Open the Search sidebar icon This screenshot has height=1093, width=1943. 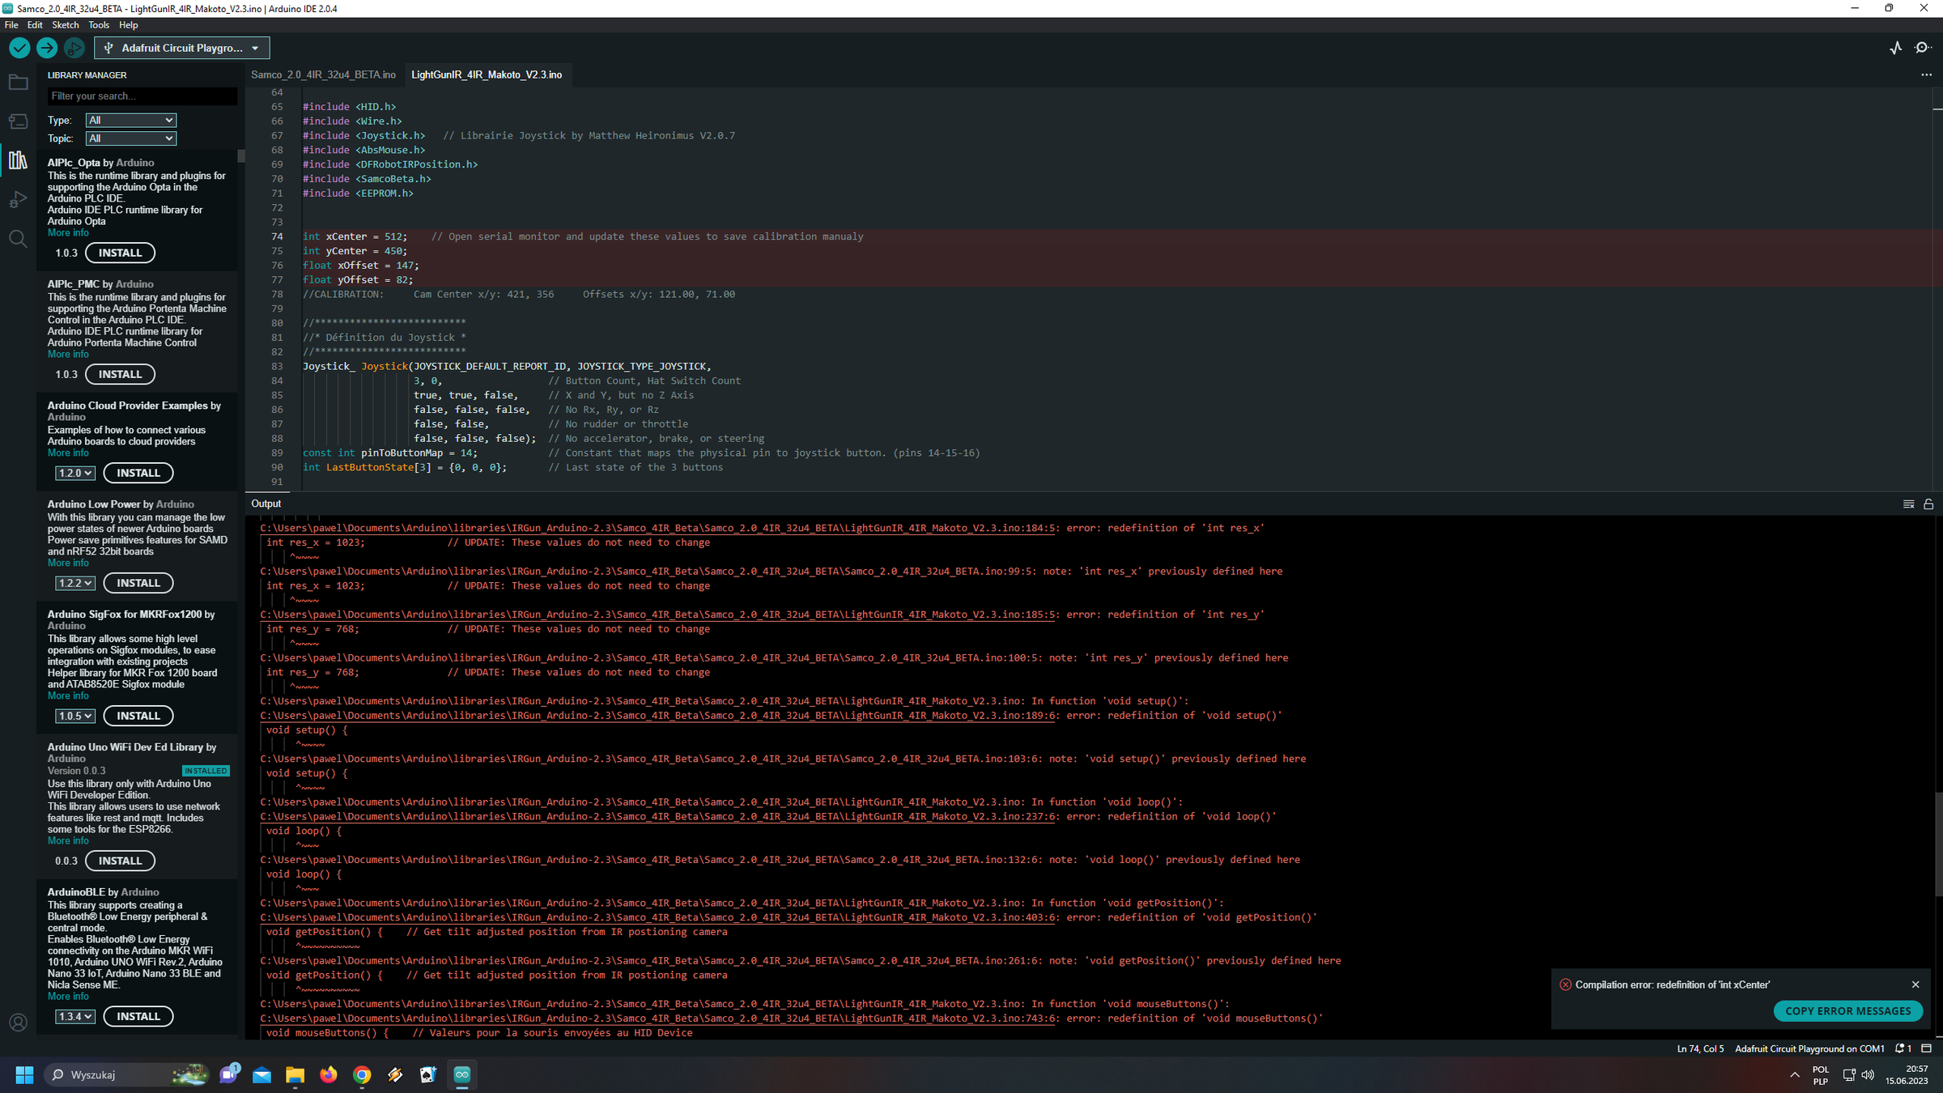[x=18, y=238]
